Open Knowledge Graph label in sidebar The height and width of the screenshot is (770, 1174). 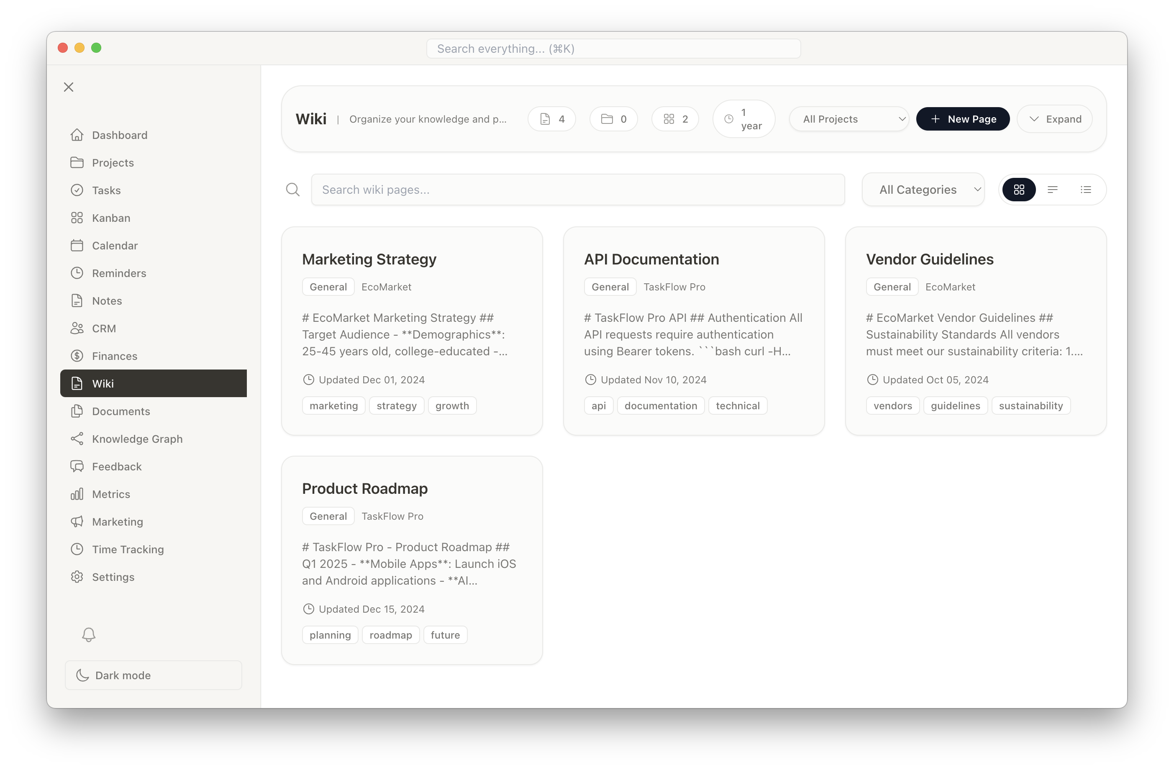click(x=137, y=439)
